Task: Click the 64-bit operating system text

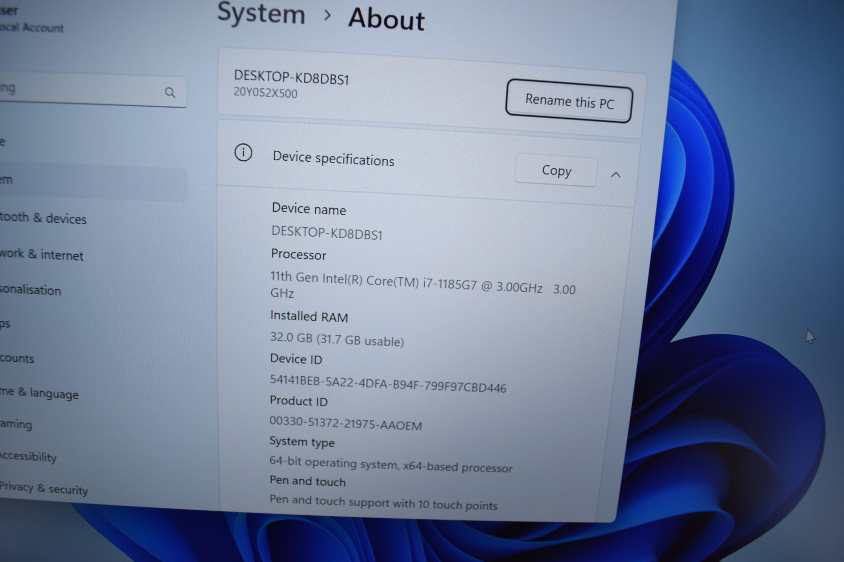Action: click(x=391, y=464)
